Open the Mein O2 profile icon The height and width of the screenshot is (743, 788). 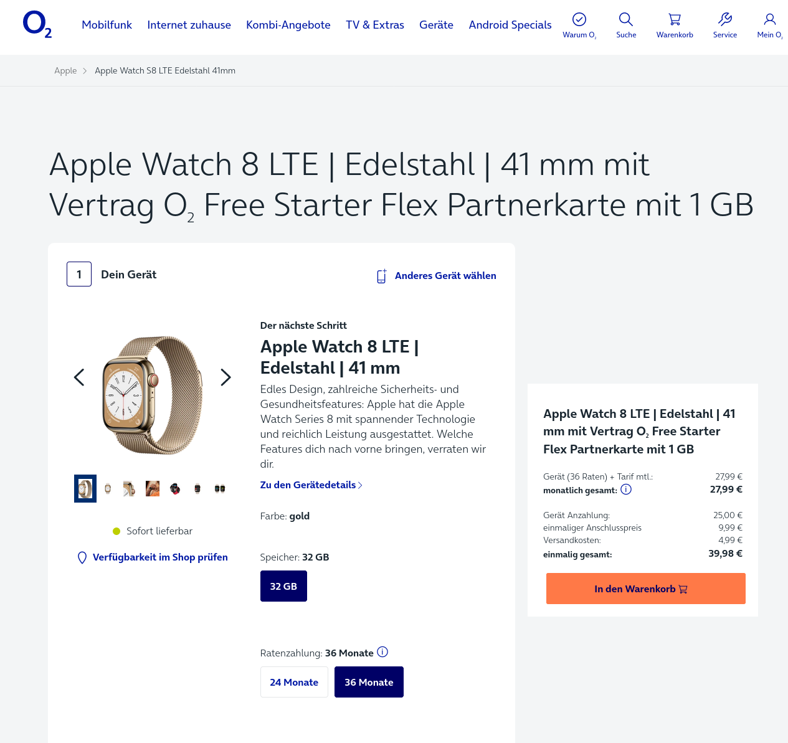(x=770, y=19)
